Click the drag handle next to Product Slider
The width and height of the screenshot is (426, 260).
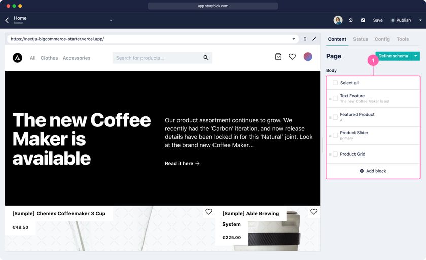(x=330, y=136)
